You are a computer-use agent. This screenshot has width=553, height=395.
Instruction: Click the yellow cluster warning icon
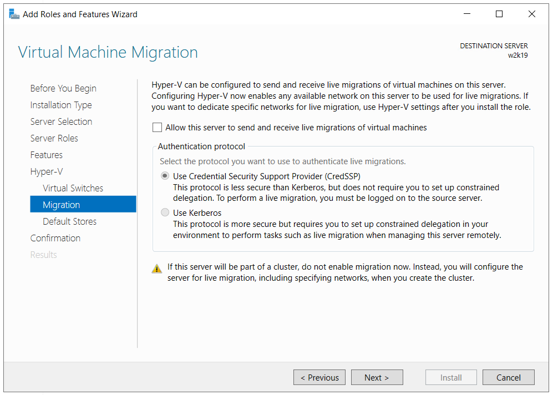(157, 269)
